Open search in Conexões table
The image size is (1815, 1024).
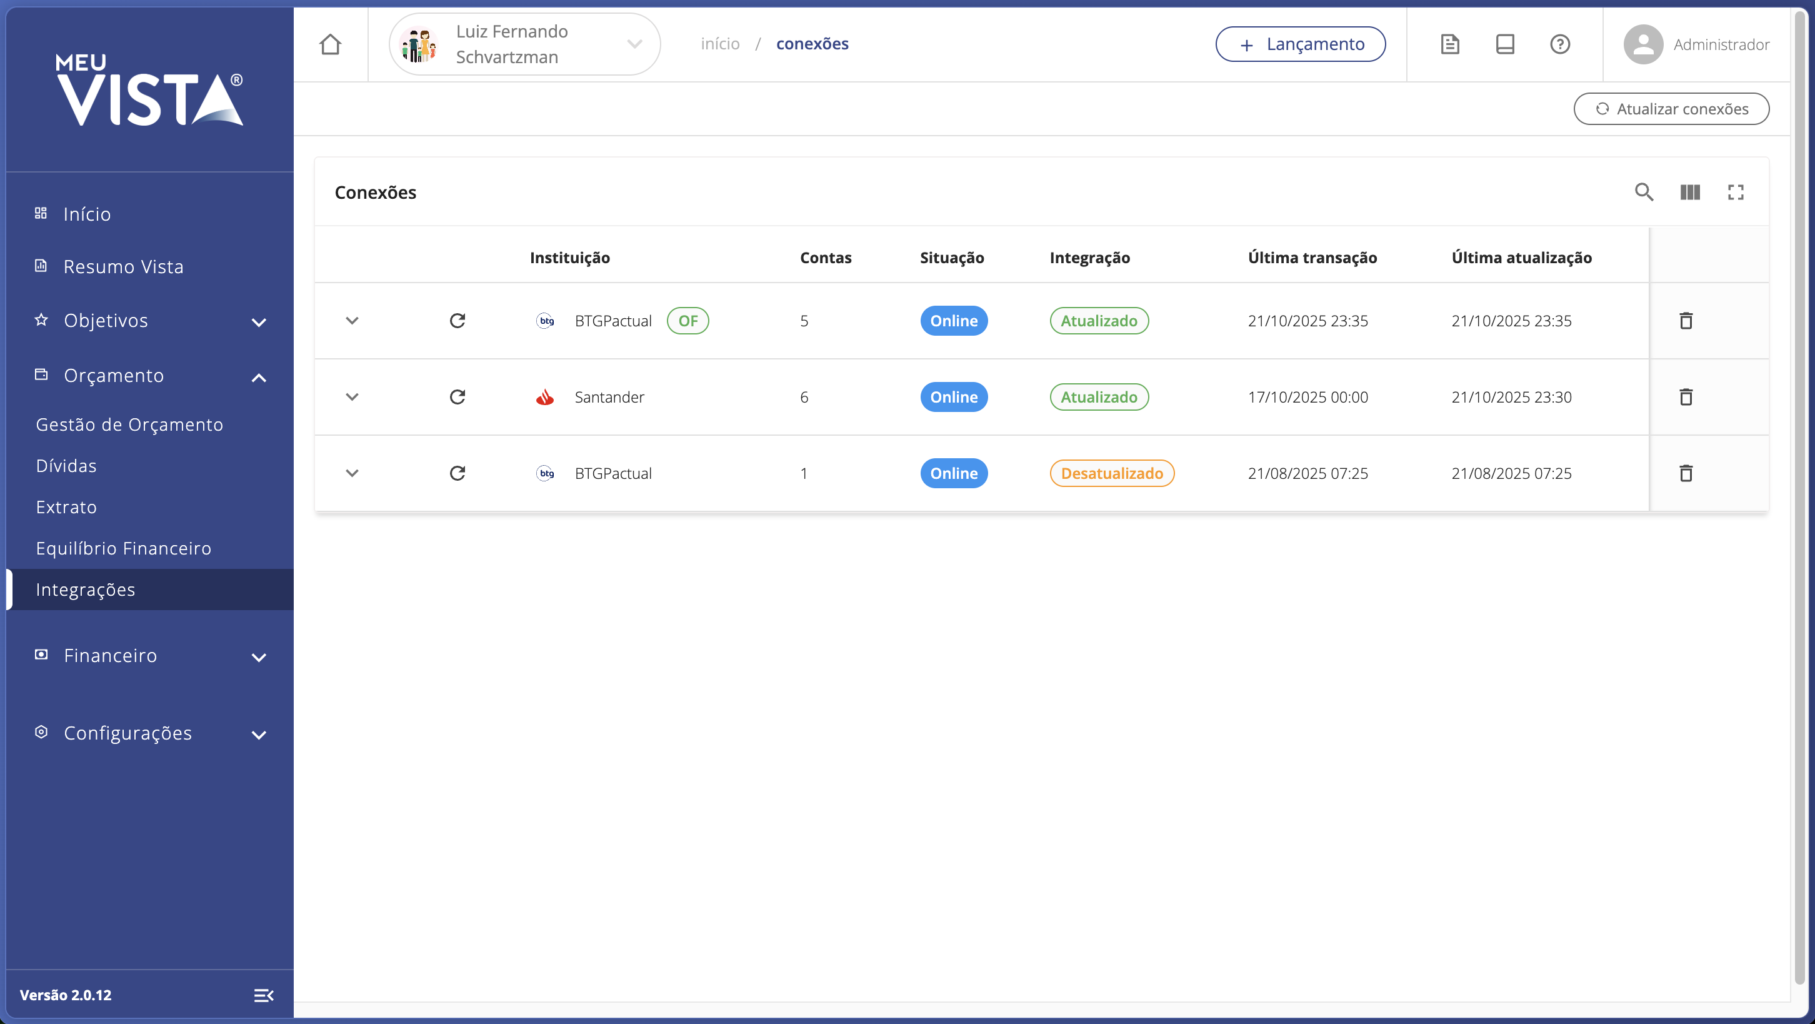(x=1644, y=192)
